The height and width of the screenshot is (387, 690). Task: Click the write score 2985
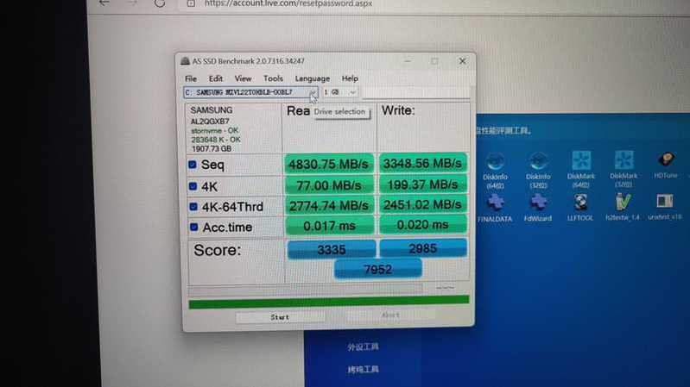(x=423, y=248)
